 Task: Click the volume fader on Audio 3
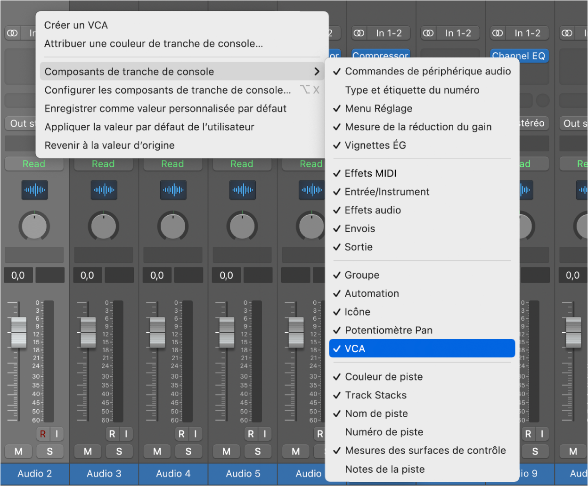pyautogui.click(x=87, y=333)
